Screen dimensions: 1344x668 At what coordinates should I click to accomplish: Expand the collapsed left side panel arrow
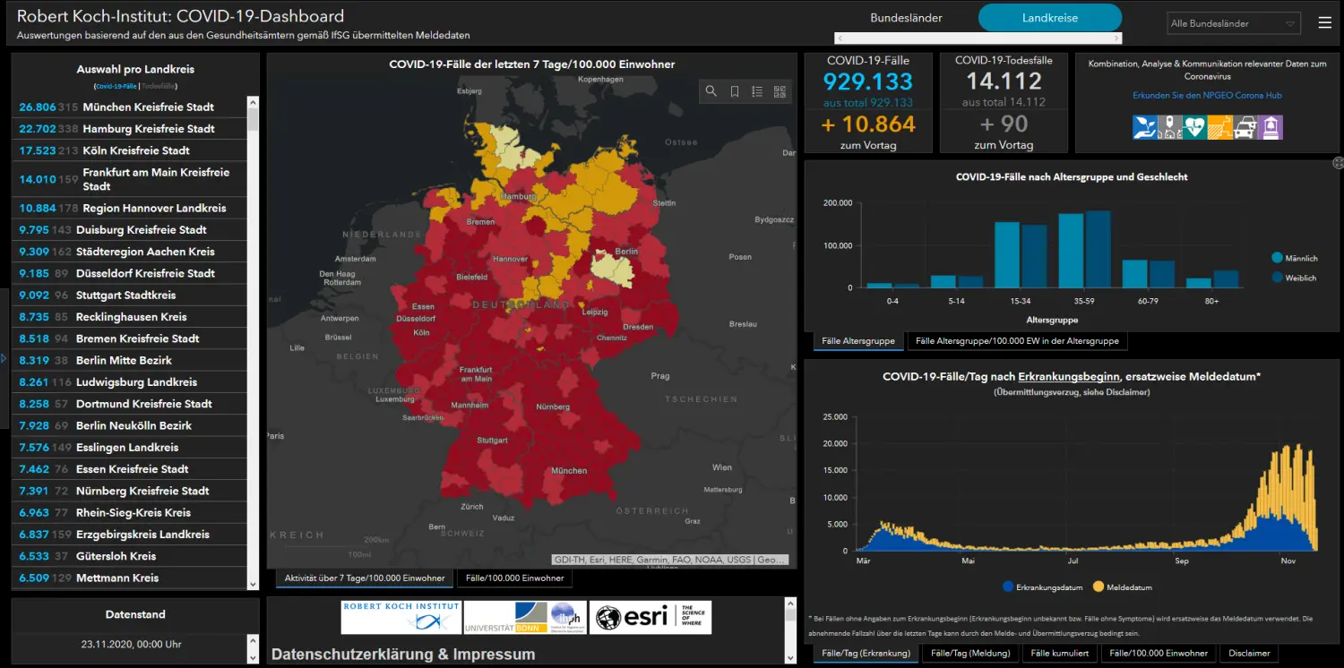(x=4, y=358)
